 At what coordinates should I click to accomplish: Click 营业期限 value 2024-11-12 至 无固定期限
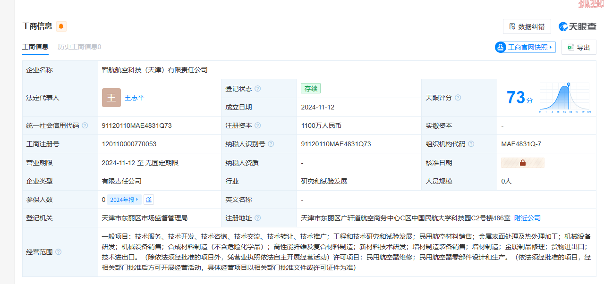pyautogui.click(x=140, y=163)
